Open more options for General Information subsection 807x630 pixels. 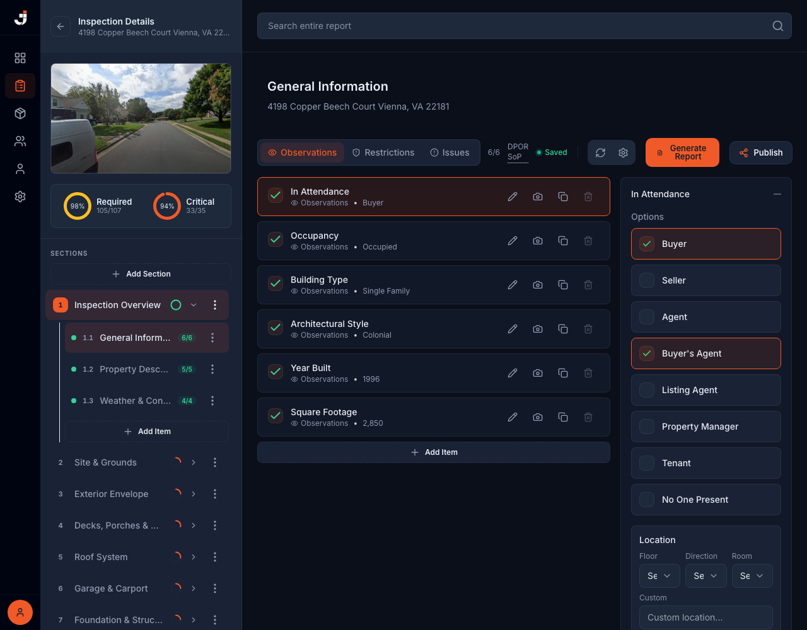[x=212, y=338]
